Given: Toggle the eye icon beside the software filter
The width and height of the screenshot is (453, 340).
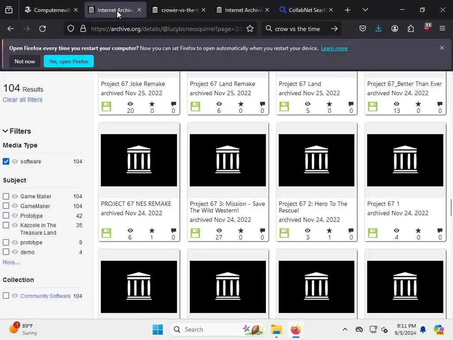Looking at the screenshot, I should coord(15,161).
